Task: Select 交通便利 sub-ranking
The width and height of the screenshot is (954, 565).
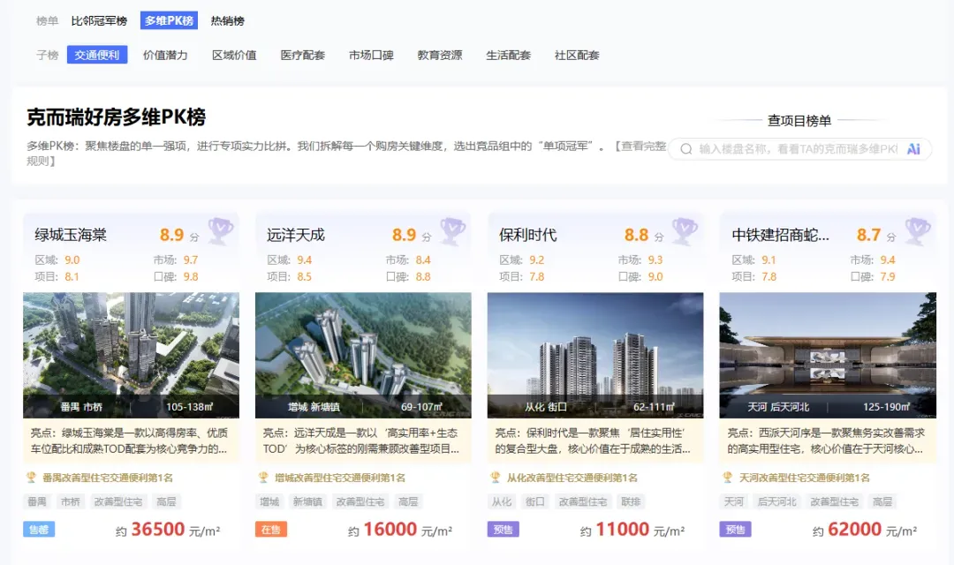Action: pos(97,55)
